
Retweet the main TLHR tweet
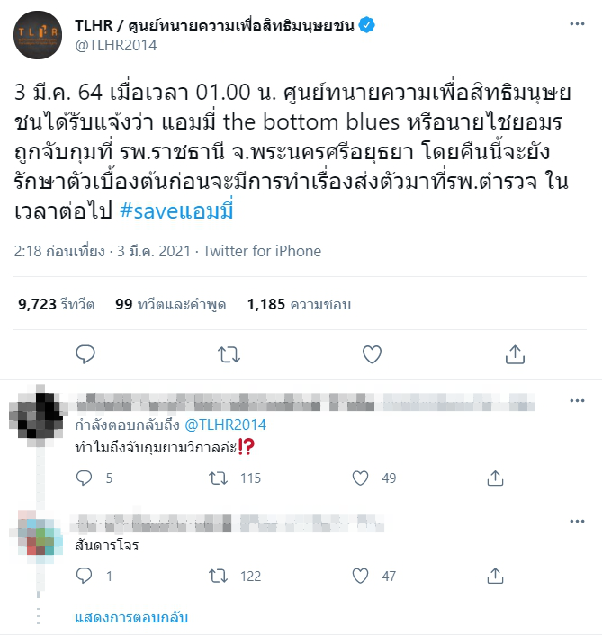(x=229, y=354)
